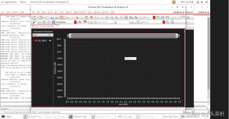Click the network tray icon
This screenshot has height=119, width=229.
pyautogui.click(x=198, y=2)
